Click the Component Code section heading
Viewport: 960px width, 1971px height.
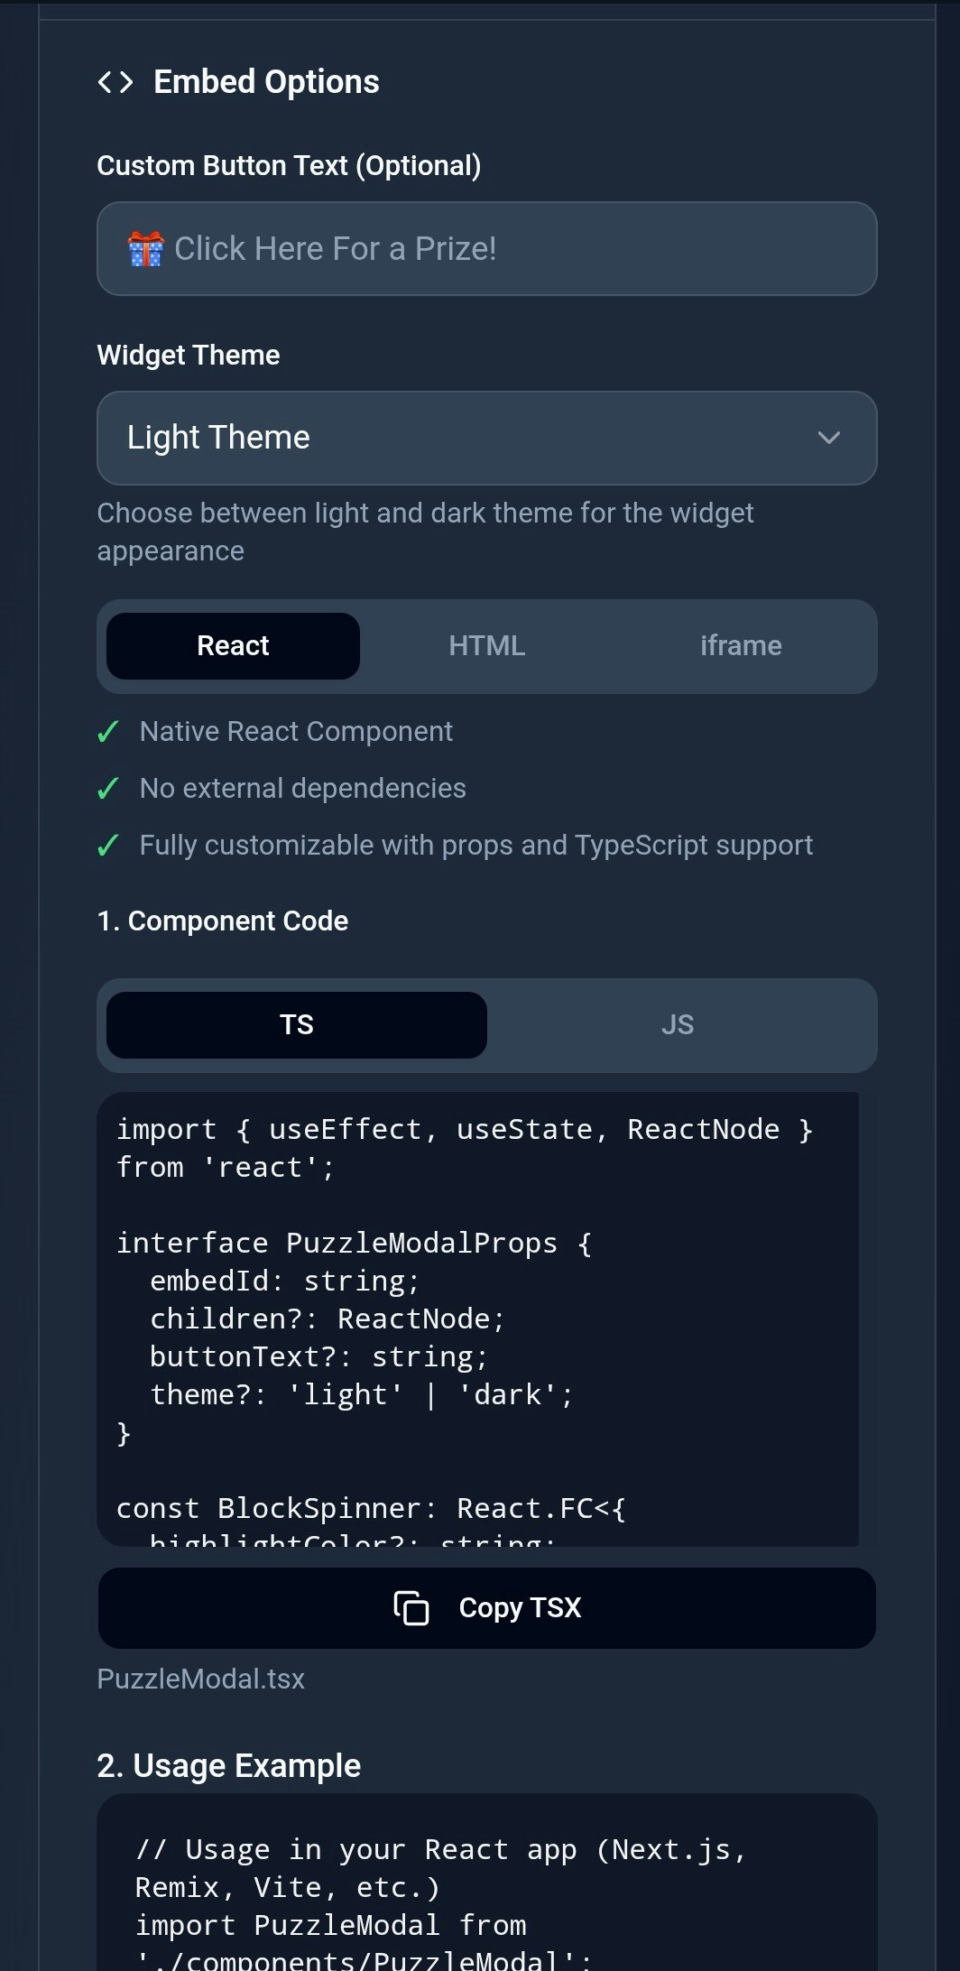(x=222, y=921)
